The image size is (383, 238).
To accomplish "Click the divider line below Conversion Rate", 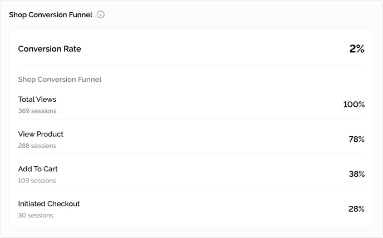I will point(191,65).
